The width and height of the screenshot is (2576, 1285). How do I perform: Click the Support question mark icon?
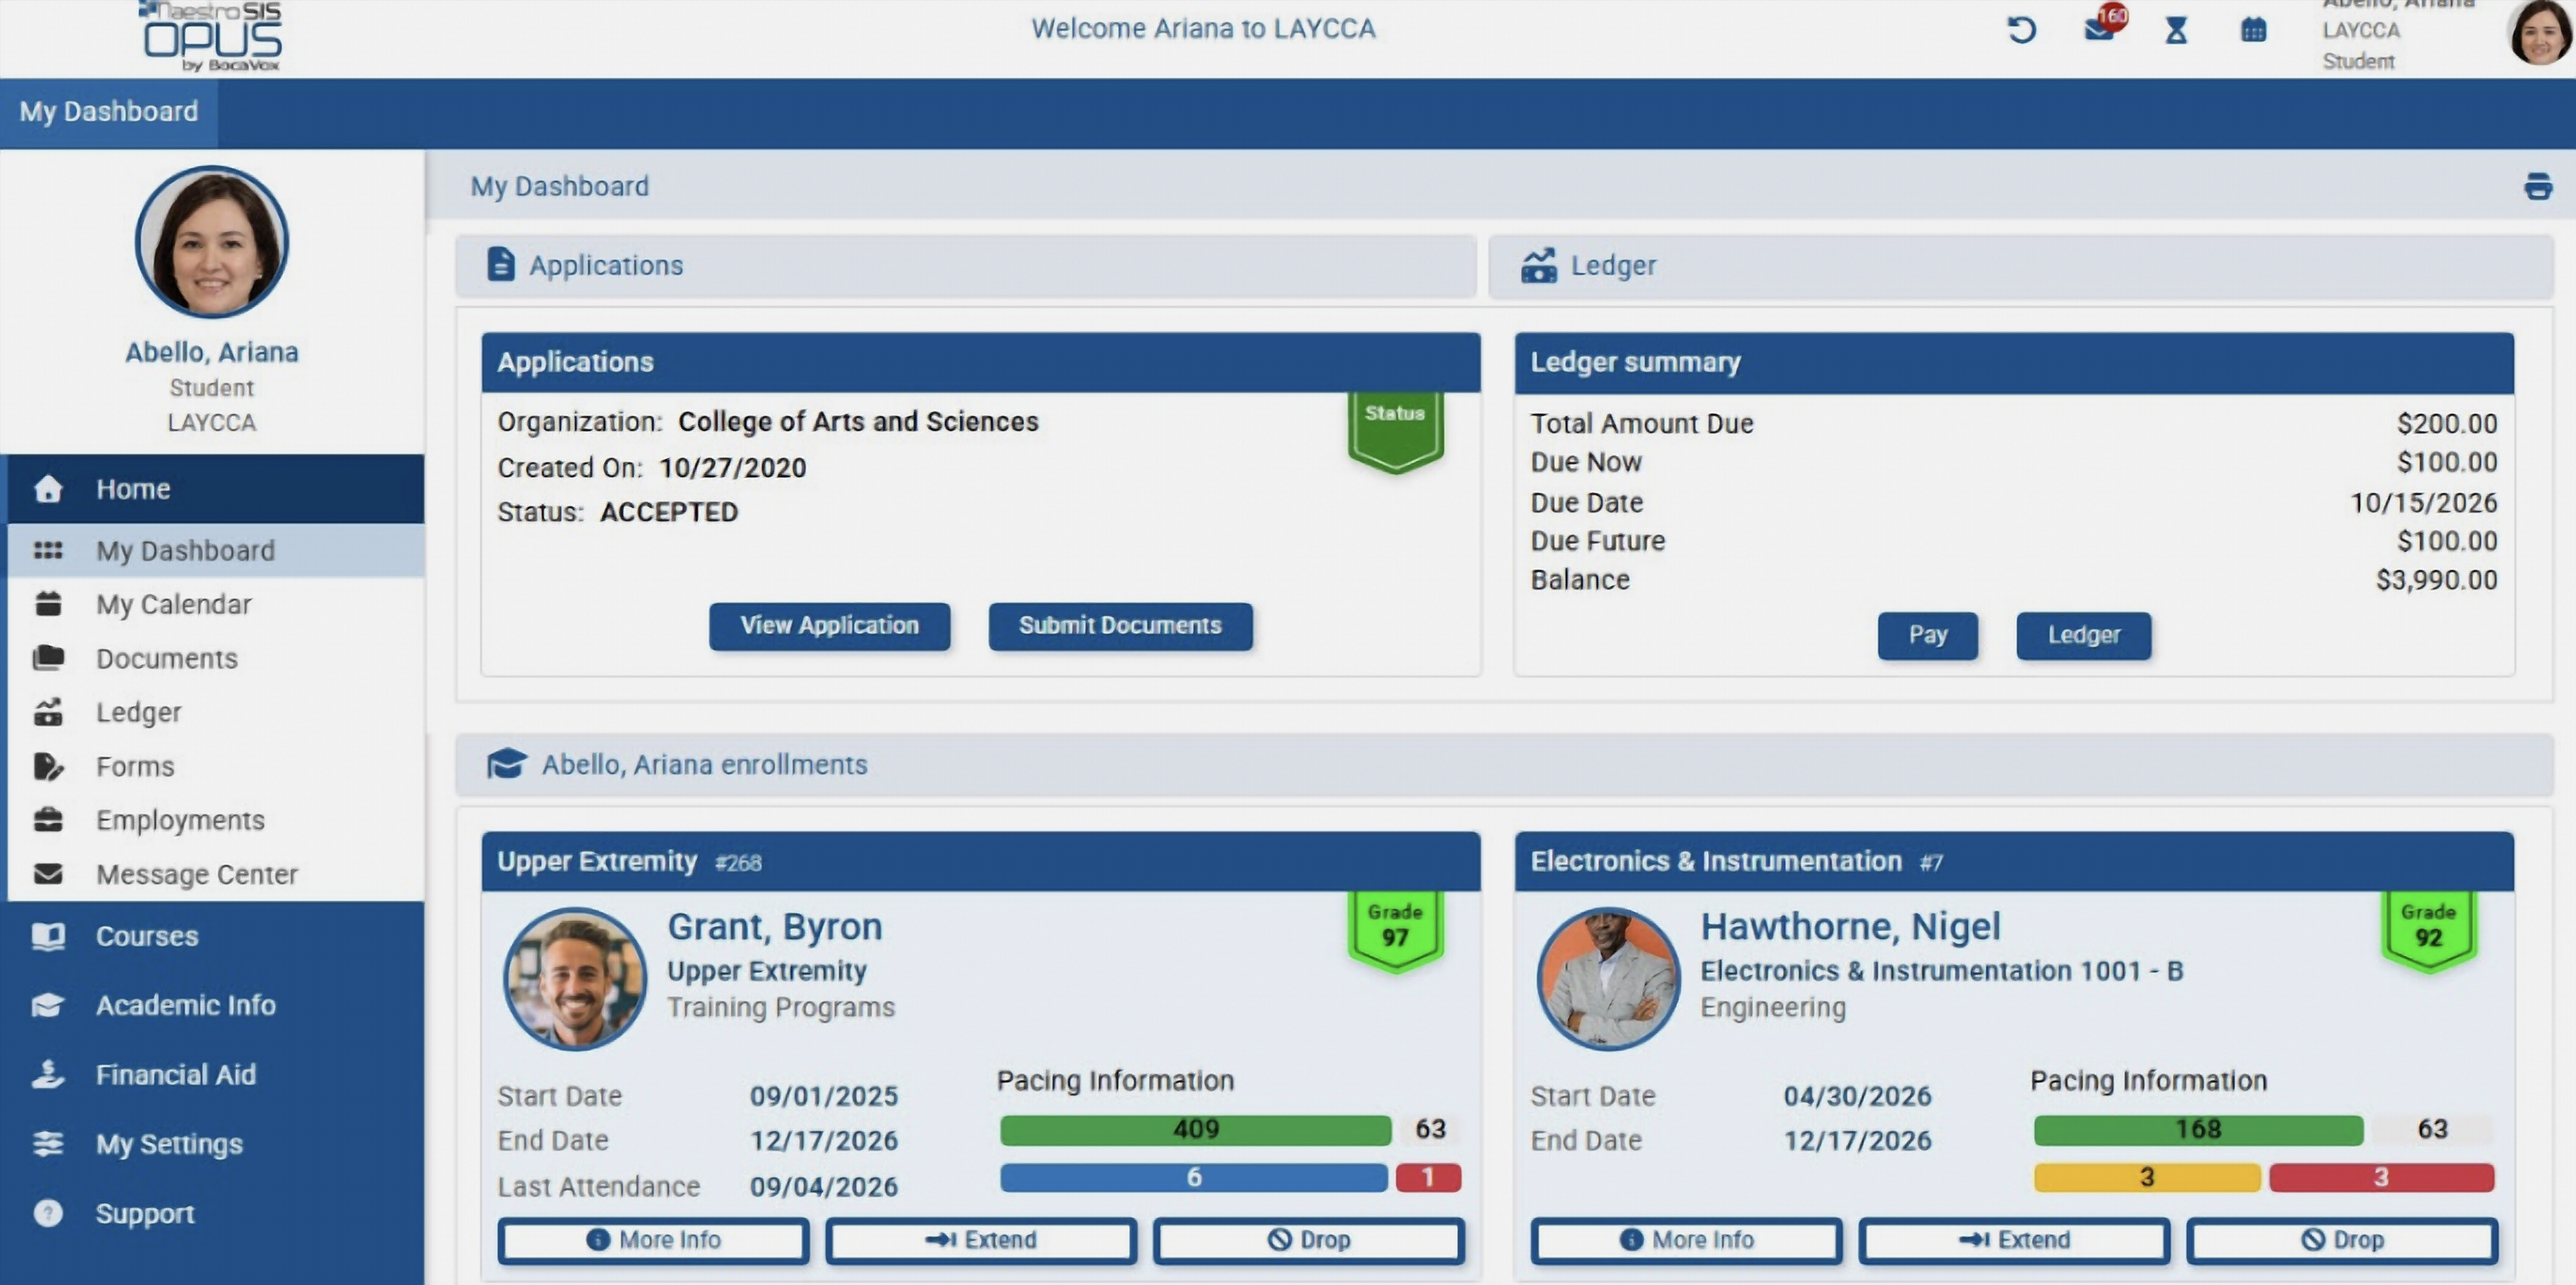(48, 1213)
